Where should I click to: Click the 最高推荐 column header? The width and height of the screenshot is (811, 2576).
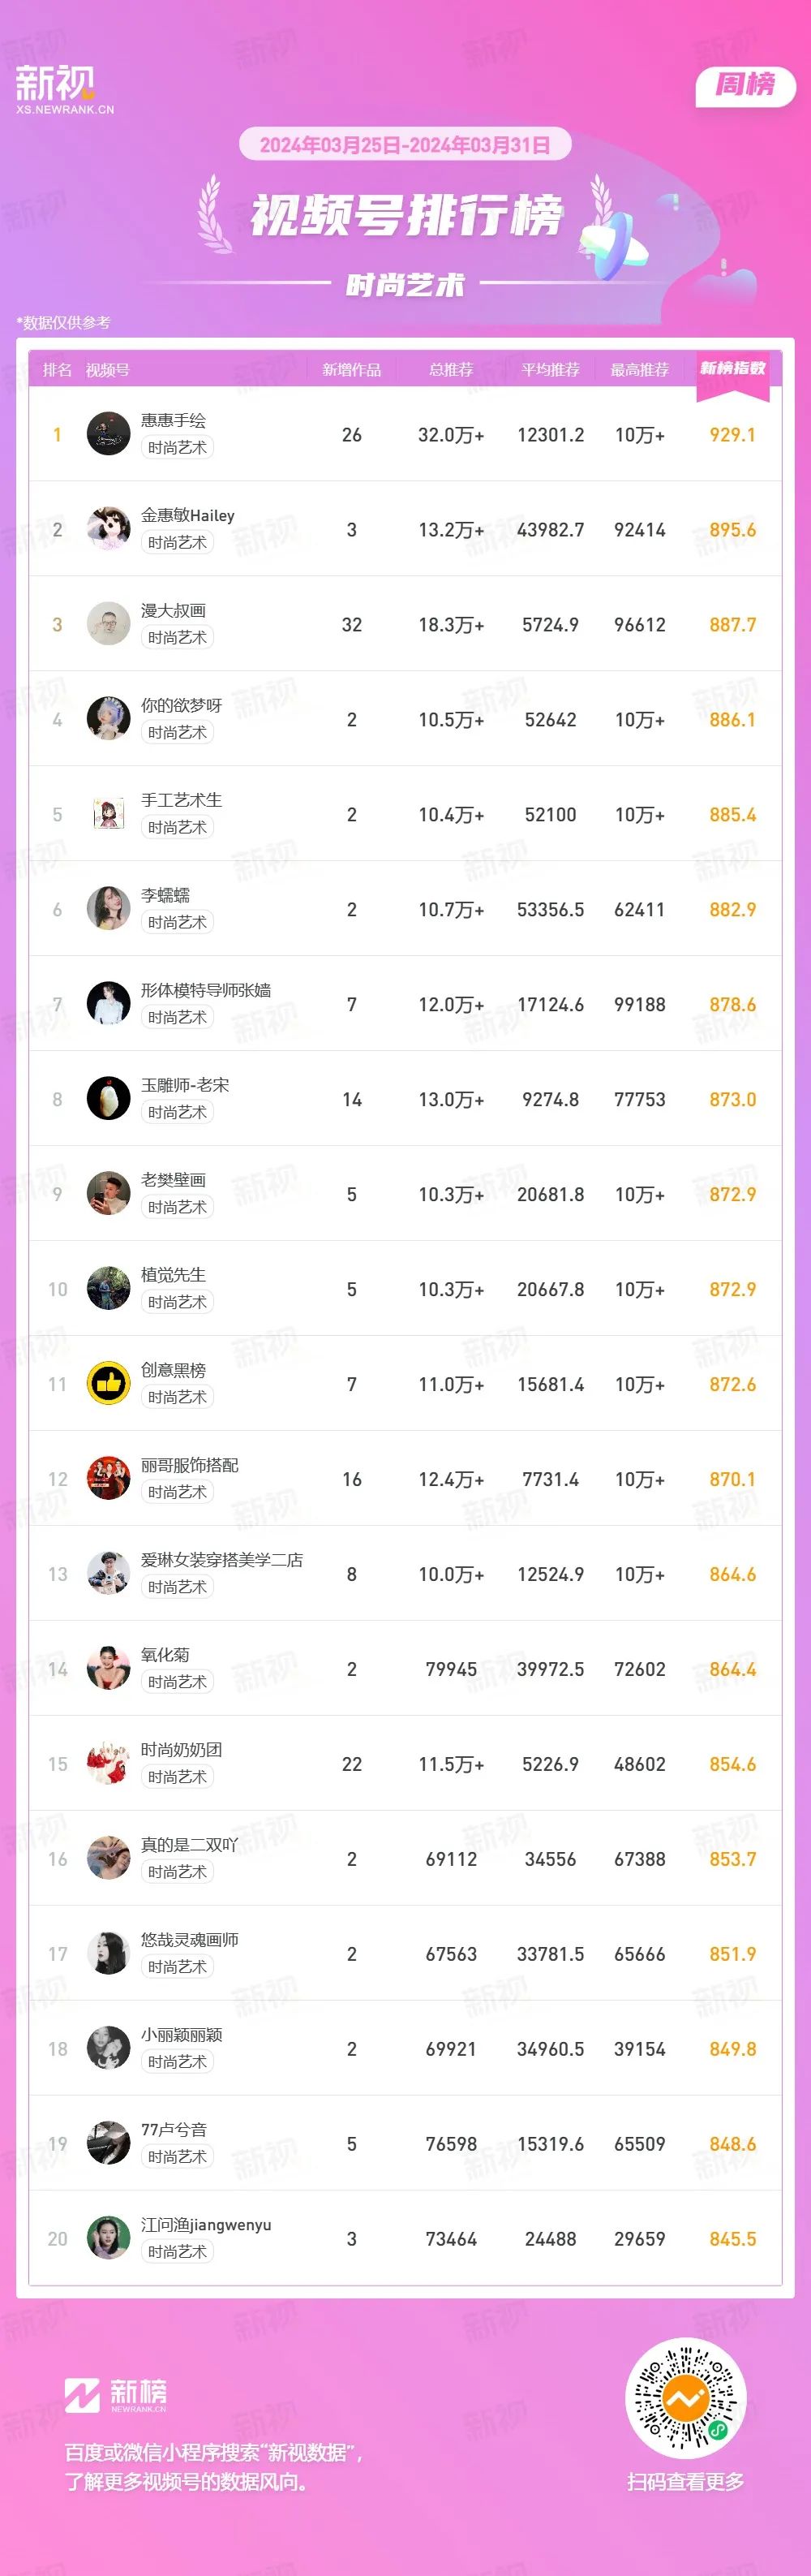639,370
